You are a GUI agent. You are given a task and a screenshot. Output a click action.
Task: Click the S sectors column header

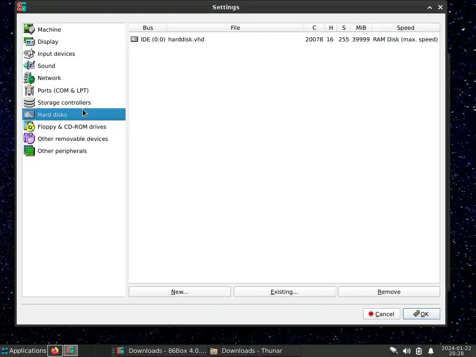coord(344,27)
